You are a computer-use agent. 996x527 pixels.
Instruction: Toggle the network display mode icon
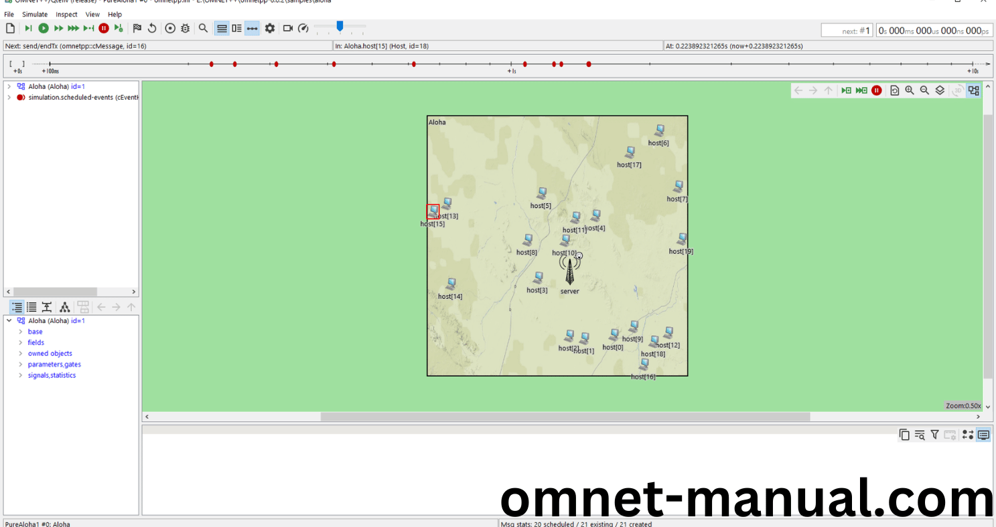click(973, 90)
